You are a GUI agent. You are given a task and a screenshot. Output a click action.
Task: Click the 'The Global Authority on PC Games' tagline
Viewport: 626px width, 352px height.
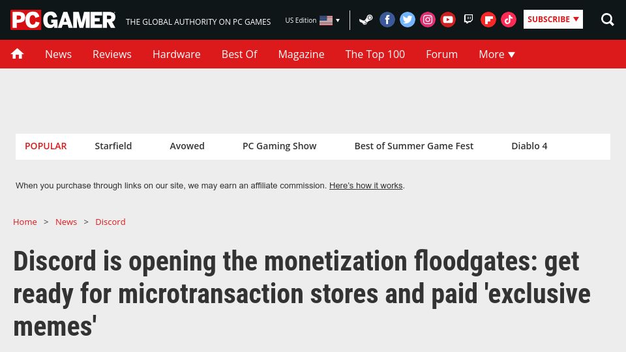coord(198,22)
